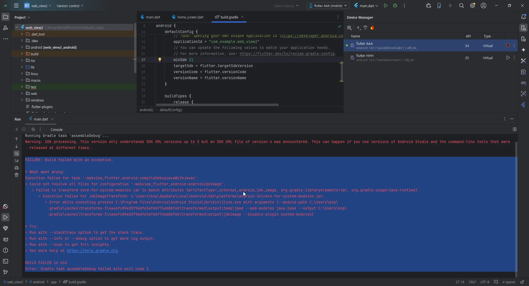The width and height of the screenshot is (529, 286).
Task: Run main.dart with the green play button
Action: point(385,5)
